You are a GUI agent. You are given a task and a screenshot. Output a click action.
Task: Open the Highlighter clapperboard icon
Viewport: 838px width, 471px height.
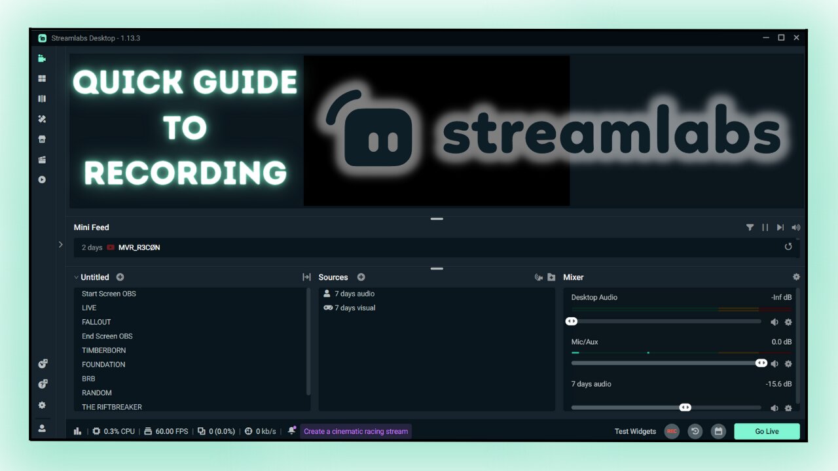[42, 160]
